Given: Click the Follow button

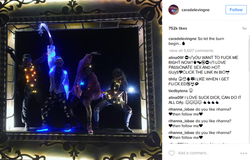Looking at the screenshot, I should point(236,10).
